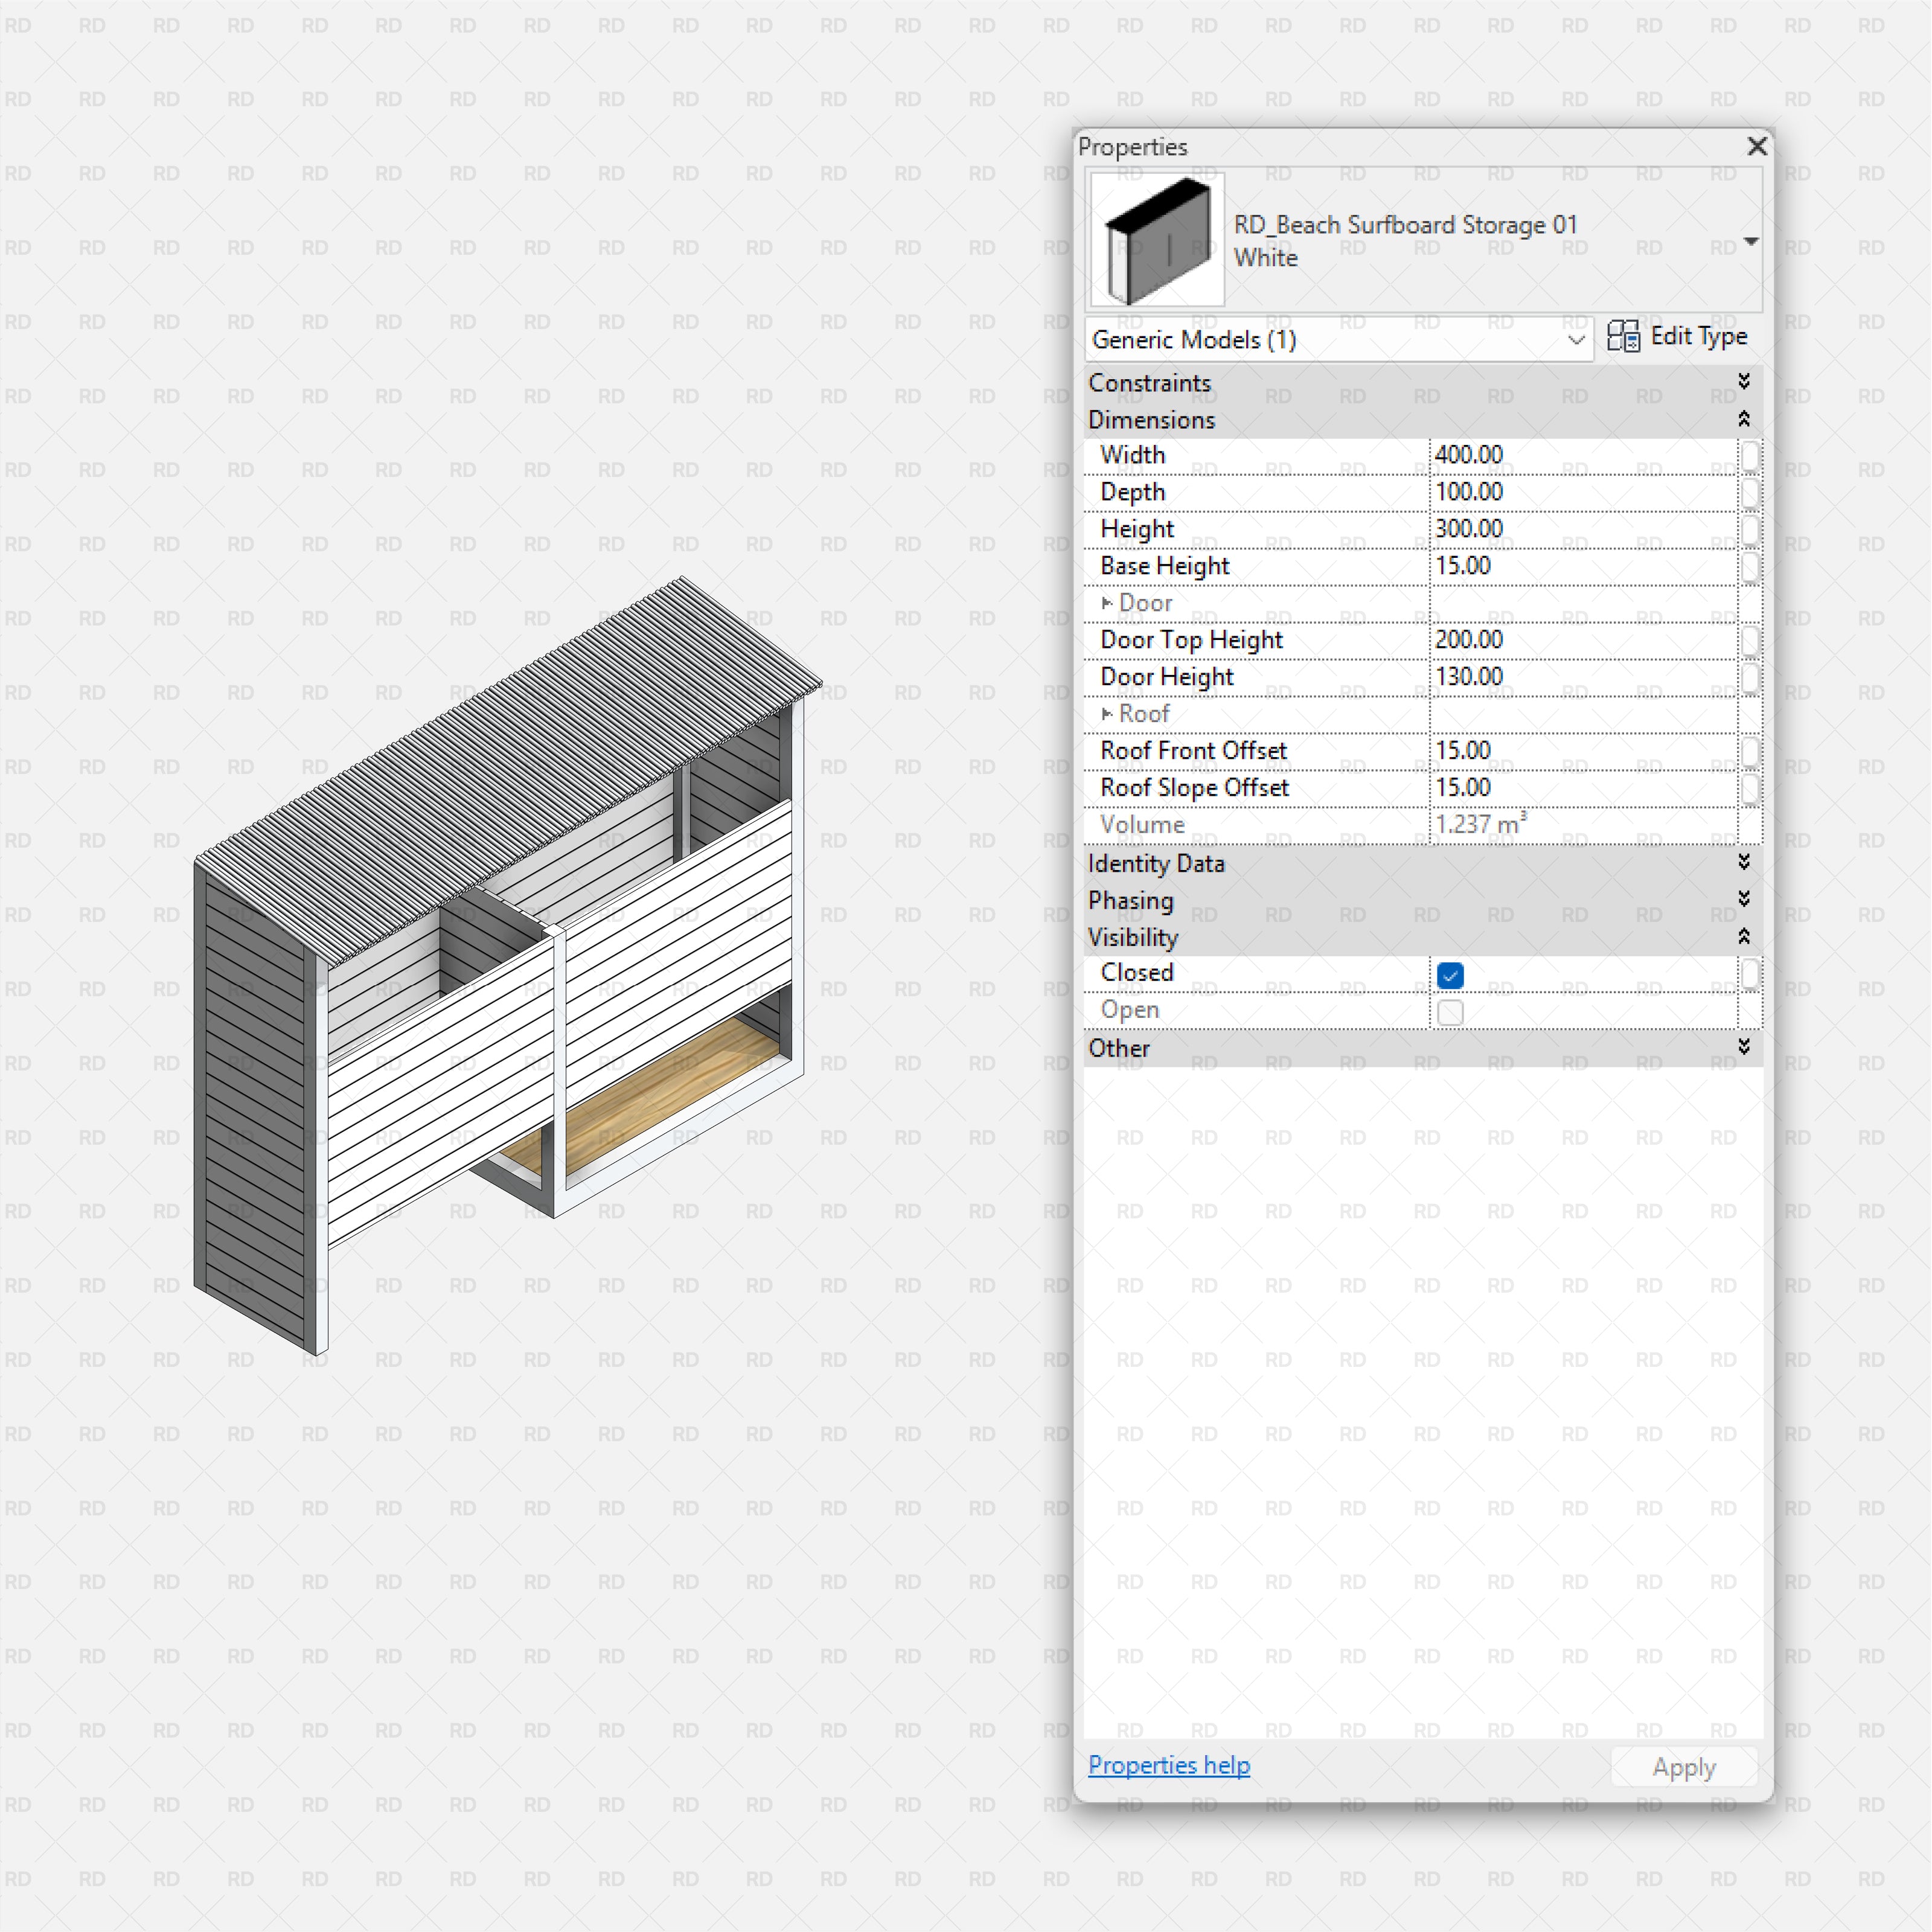Click associate parameter button beside Door Height
Viewport: 1932px width, 1932px height.
point(1751,678)
